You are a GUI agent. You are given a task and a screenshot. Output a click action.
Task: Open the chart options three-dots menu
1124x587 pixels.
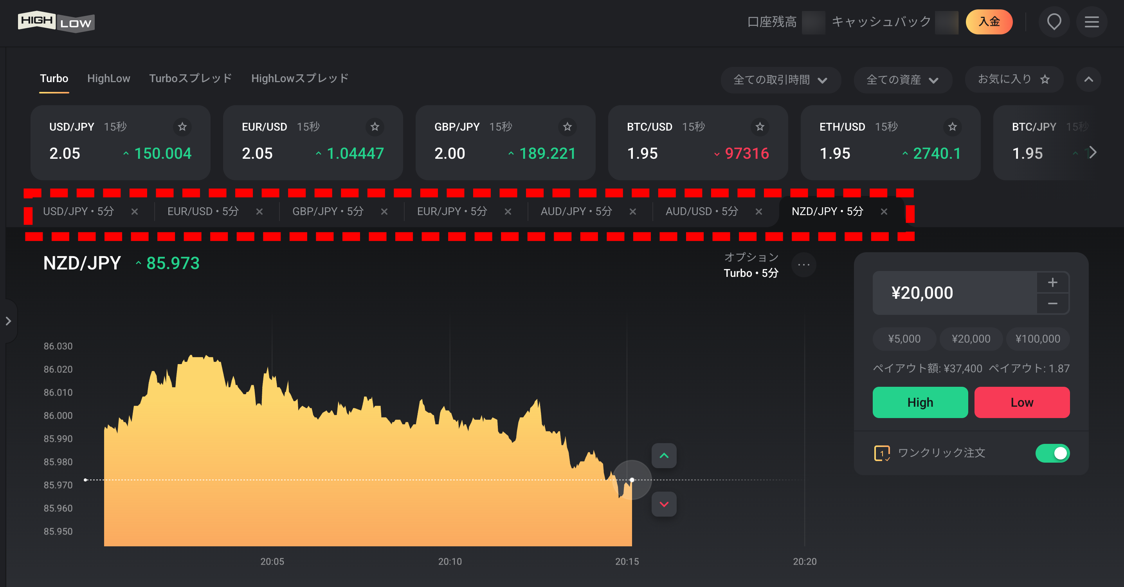tap(803, 265)
